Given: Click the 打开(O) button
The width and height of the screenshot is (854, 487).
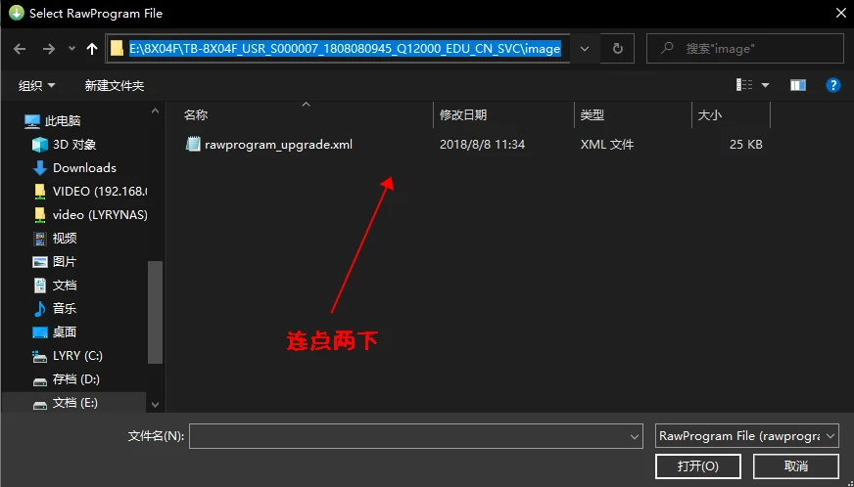Looking at the screenshot, I should (698, 466).
